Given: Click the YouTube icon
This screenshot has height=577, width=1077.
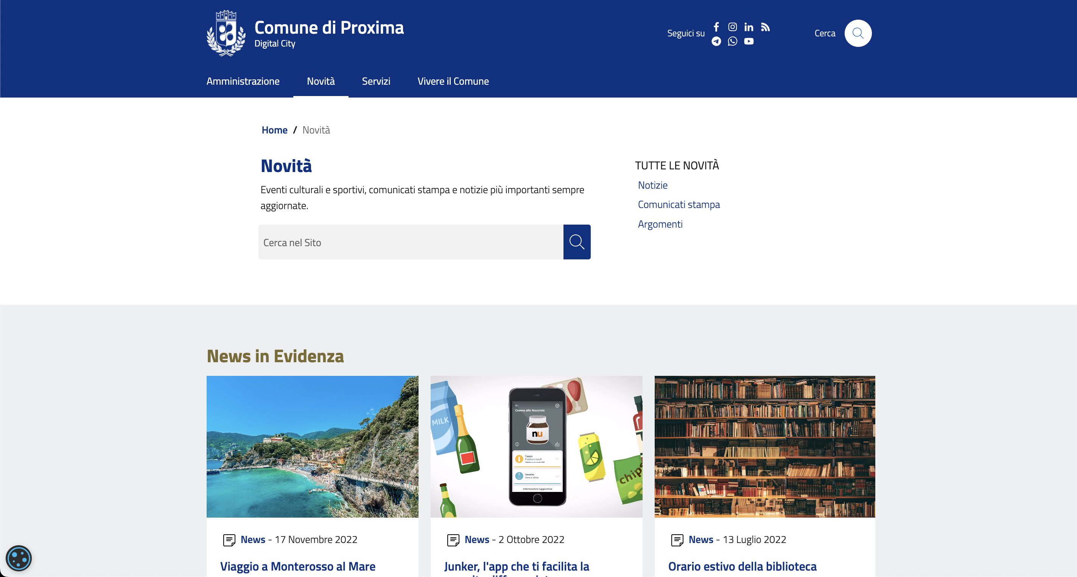Looking at the screenshot, I should (749, 41).
